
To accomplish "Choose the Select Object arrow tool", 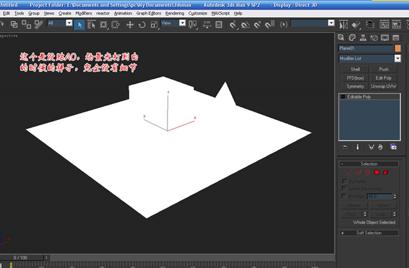I will (79, 25).
